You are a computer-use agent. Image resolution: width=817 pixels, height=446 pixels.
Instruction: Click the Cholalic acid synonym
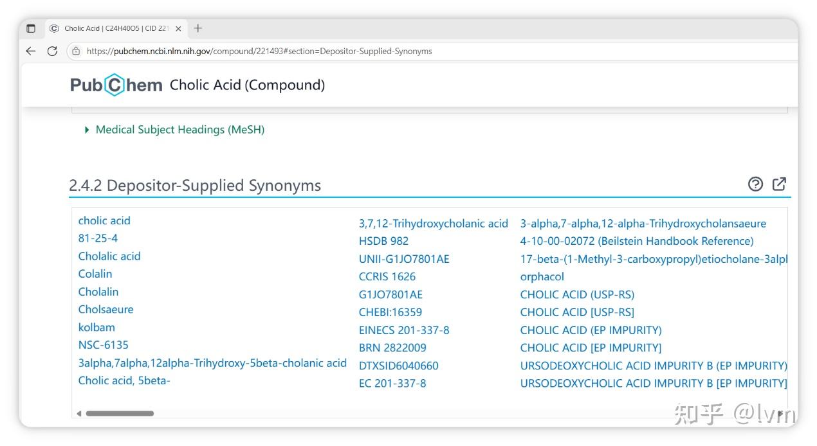(109, 256)
